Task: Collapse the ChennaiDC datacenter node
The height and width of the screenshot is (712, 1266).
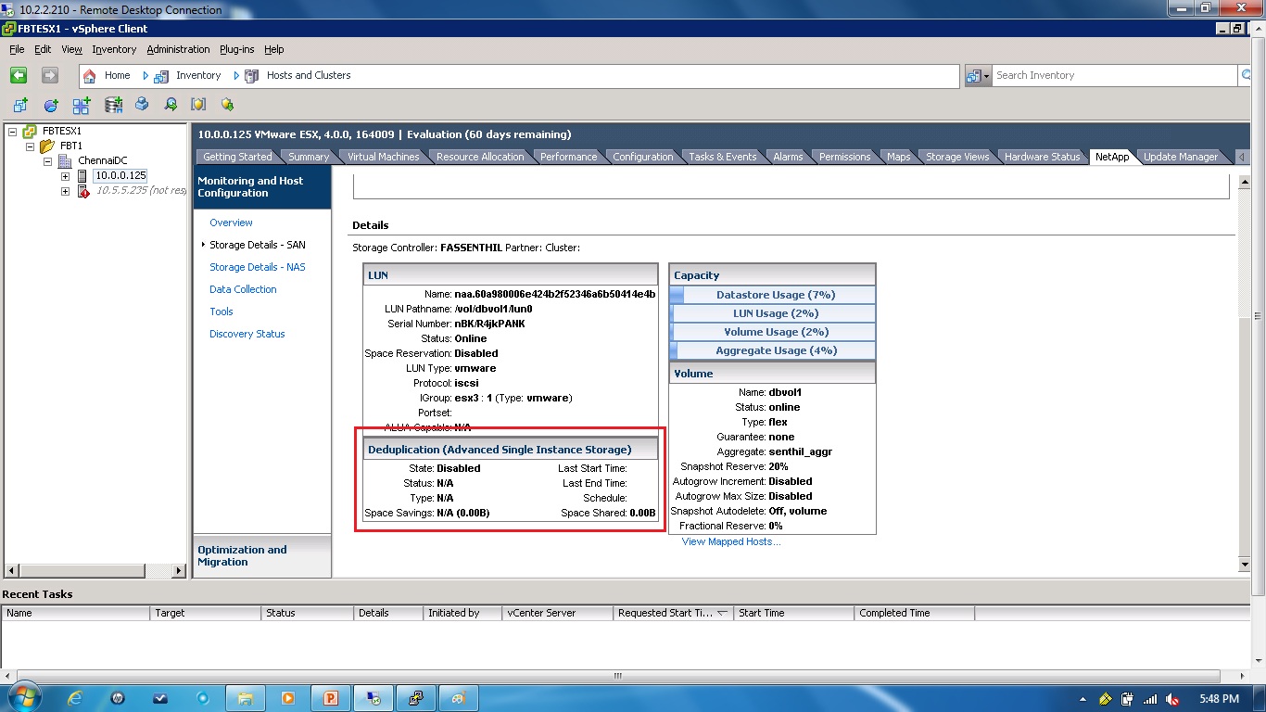Action: coord(47,160)
